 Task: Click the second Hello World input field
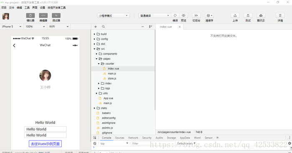(45, 135)
